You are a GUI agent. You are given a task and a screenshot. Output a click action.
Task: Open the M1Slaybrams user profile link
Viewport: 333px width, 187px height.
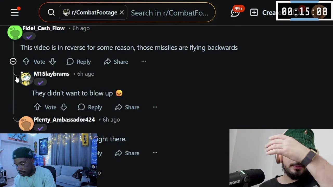tap(52, 74)
